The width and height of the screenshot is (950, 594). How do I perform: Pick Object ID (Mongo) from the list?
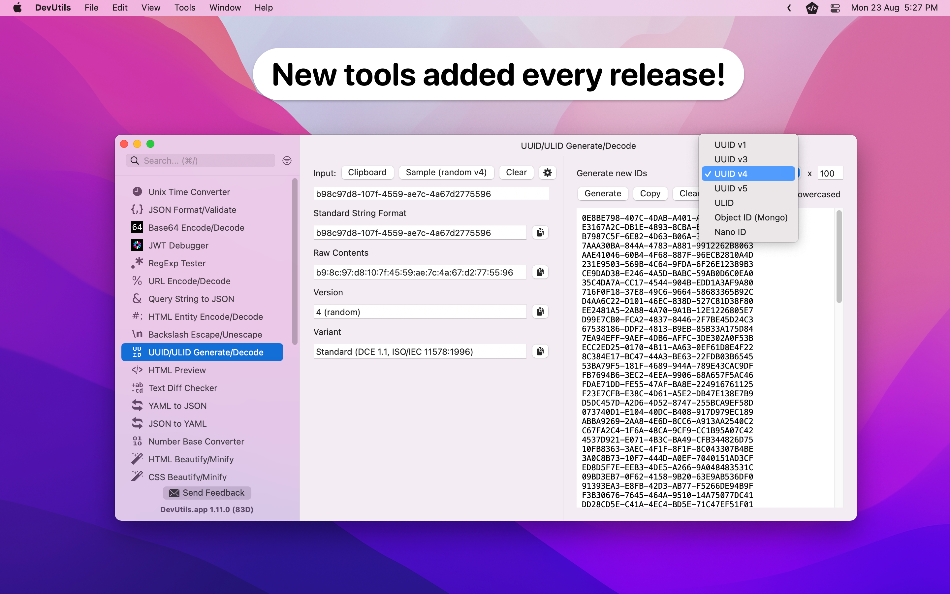tap(750, 218)
